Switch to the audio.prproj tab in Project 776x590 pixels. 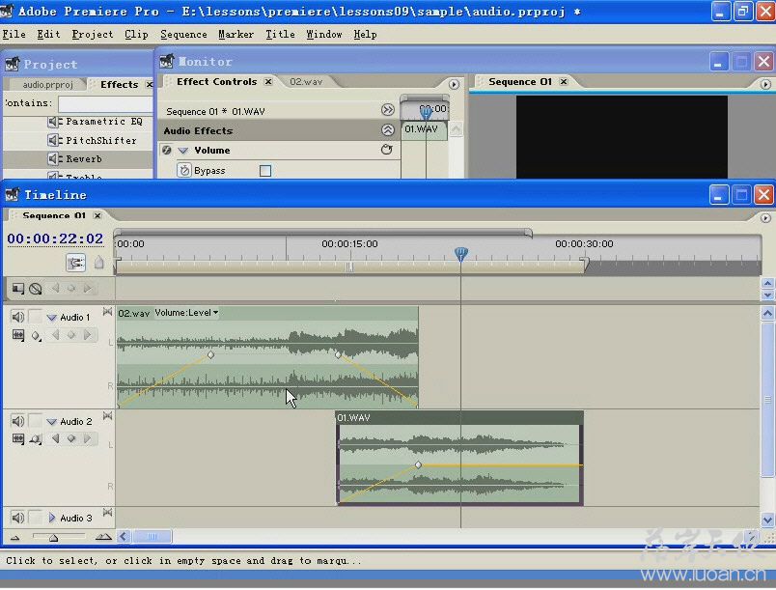47,85
